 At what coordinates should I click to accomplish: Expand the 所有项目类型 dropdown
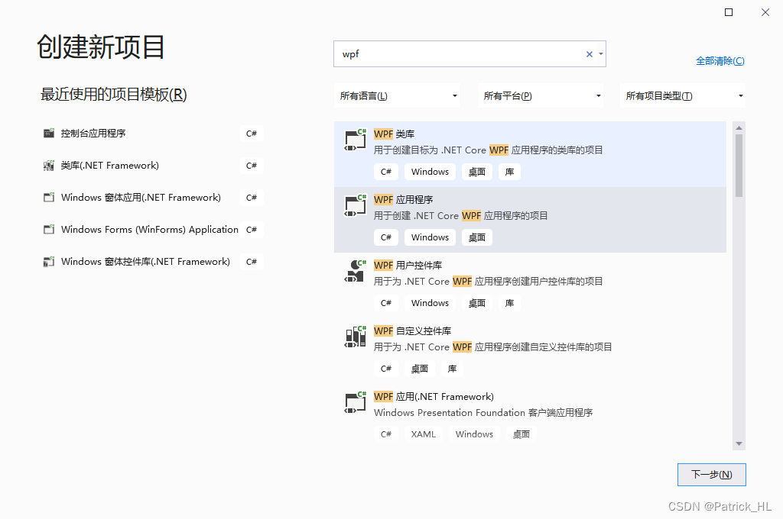point(683,95)
